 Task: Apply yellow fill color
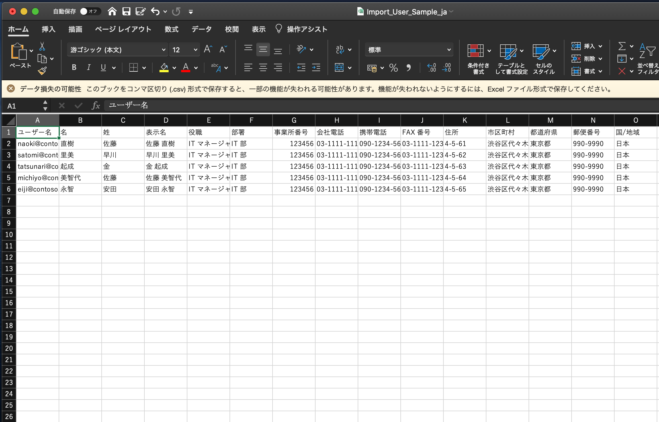click(164, 68)
